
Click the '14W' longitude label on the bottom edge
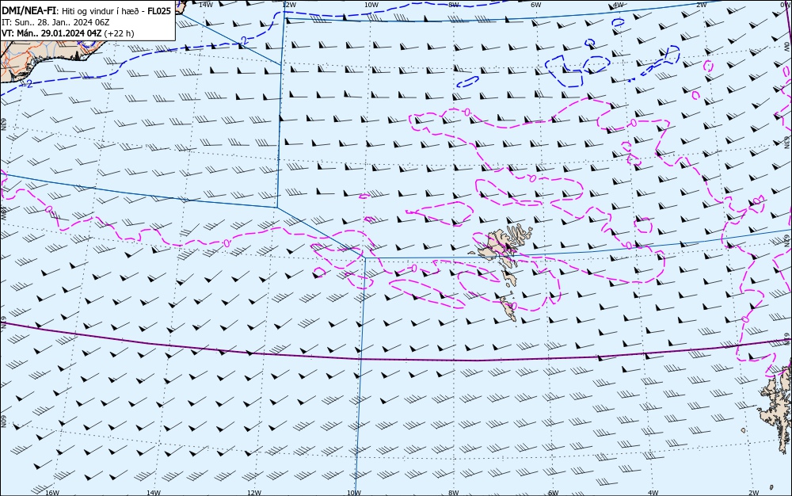154,493
